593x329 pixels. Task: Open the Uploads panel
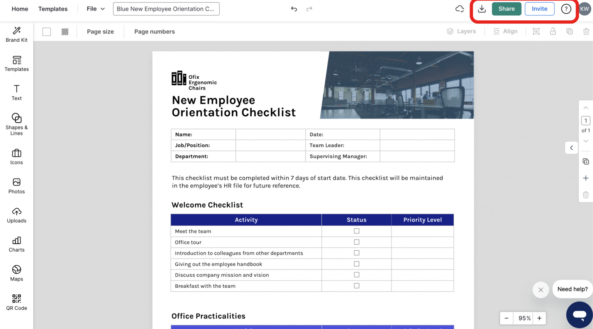click(x=16, y=215)
